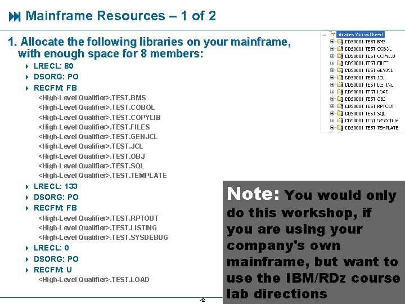The height and width of the screenshot is (304, 405).
Task: Select the DDS0001.TEST.COPYLIB tree label
Action: 370,56
